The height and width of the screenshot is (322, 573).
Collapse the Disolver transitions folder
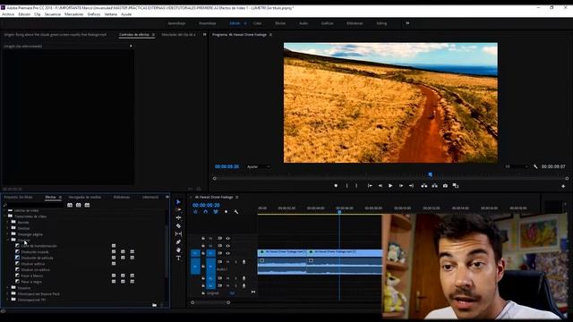(x=8, y=240)
